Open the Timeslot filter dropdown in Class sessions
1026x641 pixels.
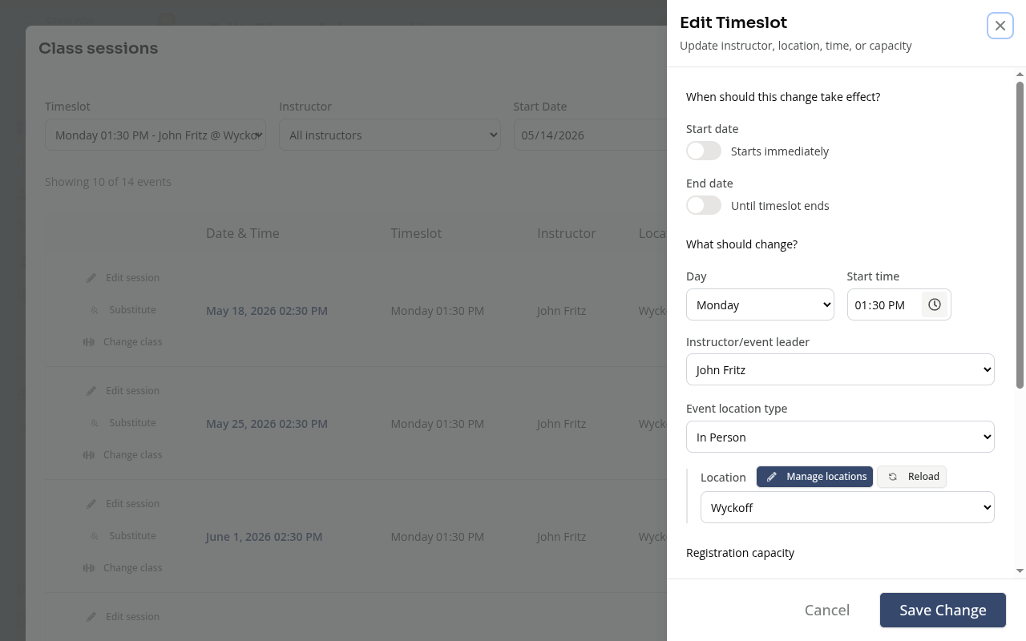(x=156, y=135)
